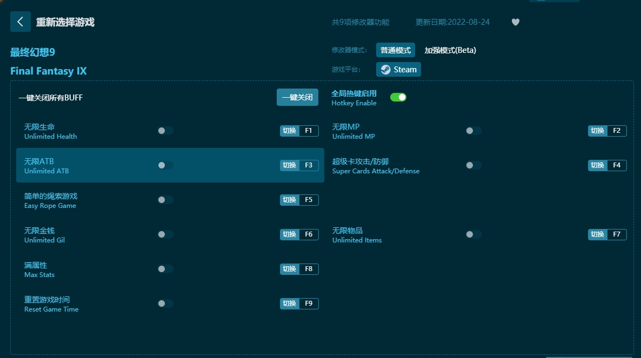Click the Easy Rope Game label
Image resolution: width=641 pixels, height=358 pixels.
[50, 206]
